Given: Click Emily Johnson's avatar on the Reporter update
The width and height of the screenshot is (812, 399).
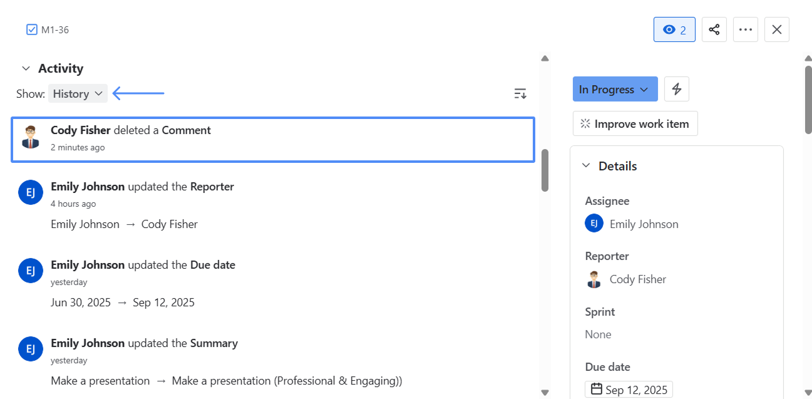Looking at the screenshot, I should 31,192.
